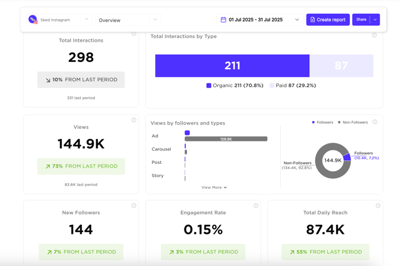Click the Sked Instagram account avatar icon
The image size is (400, 266).
tap(33, 20)
